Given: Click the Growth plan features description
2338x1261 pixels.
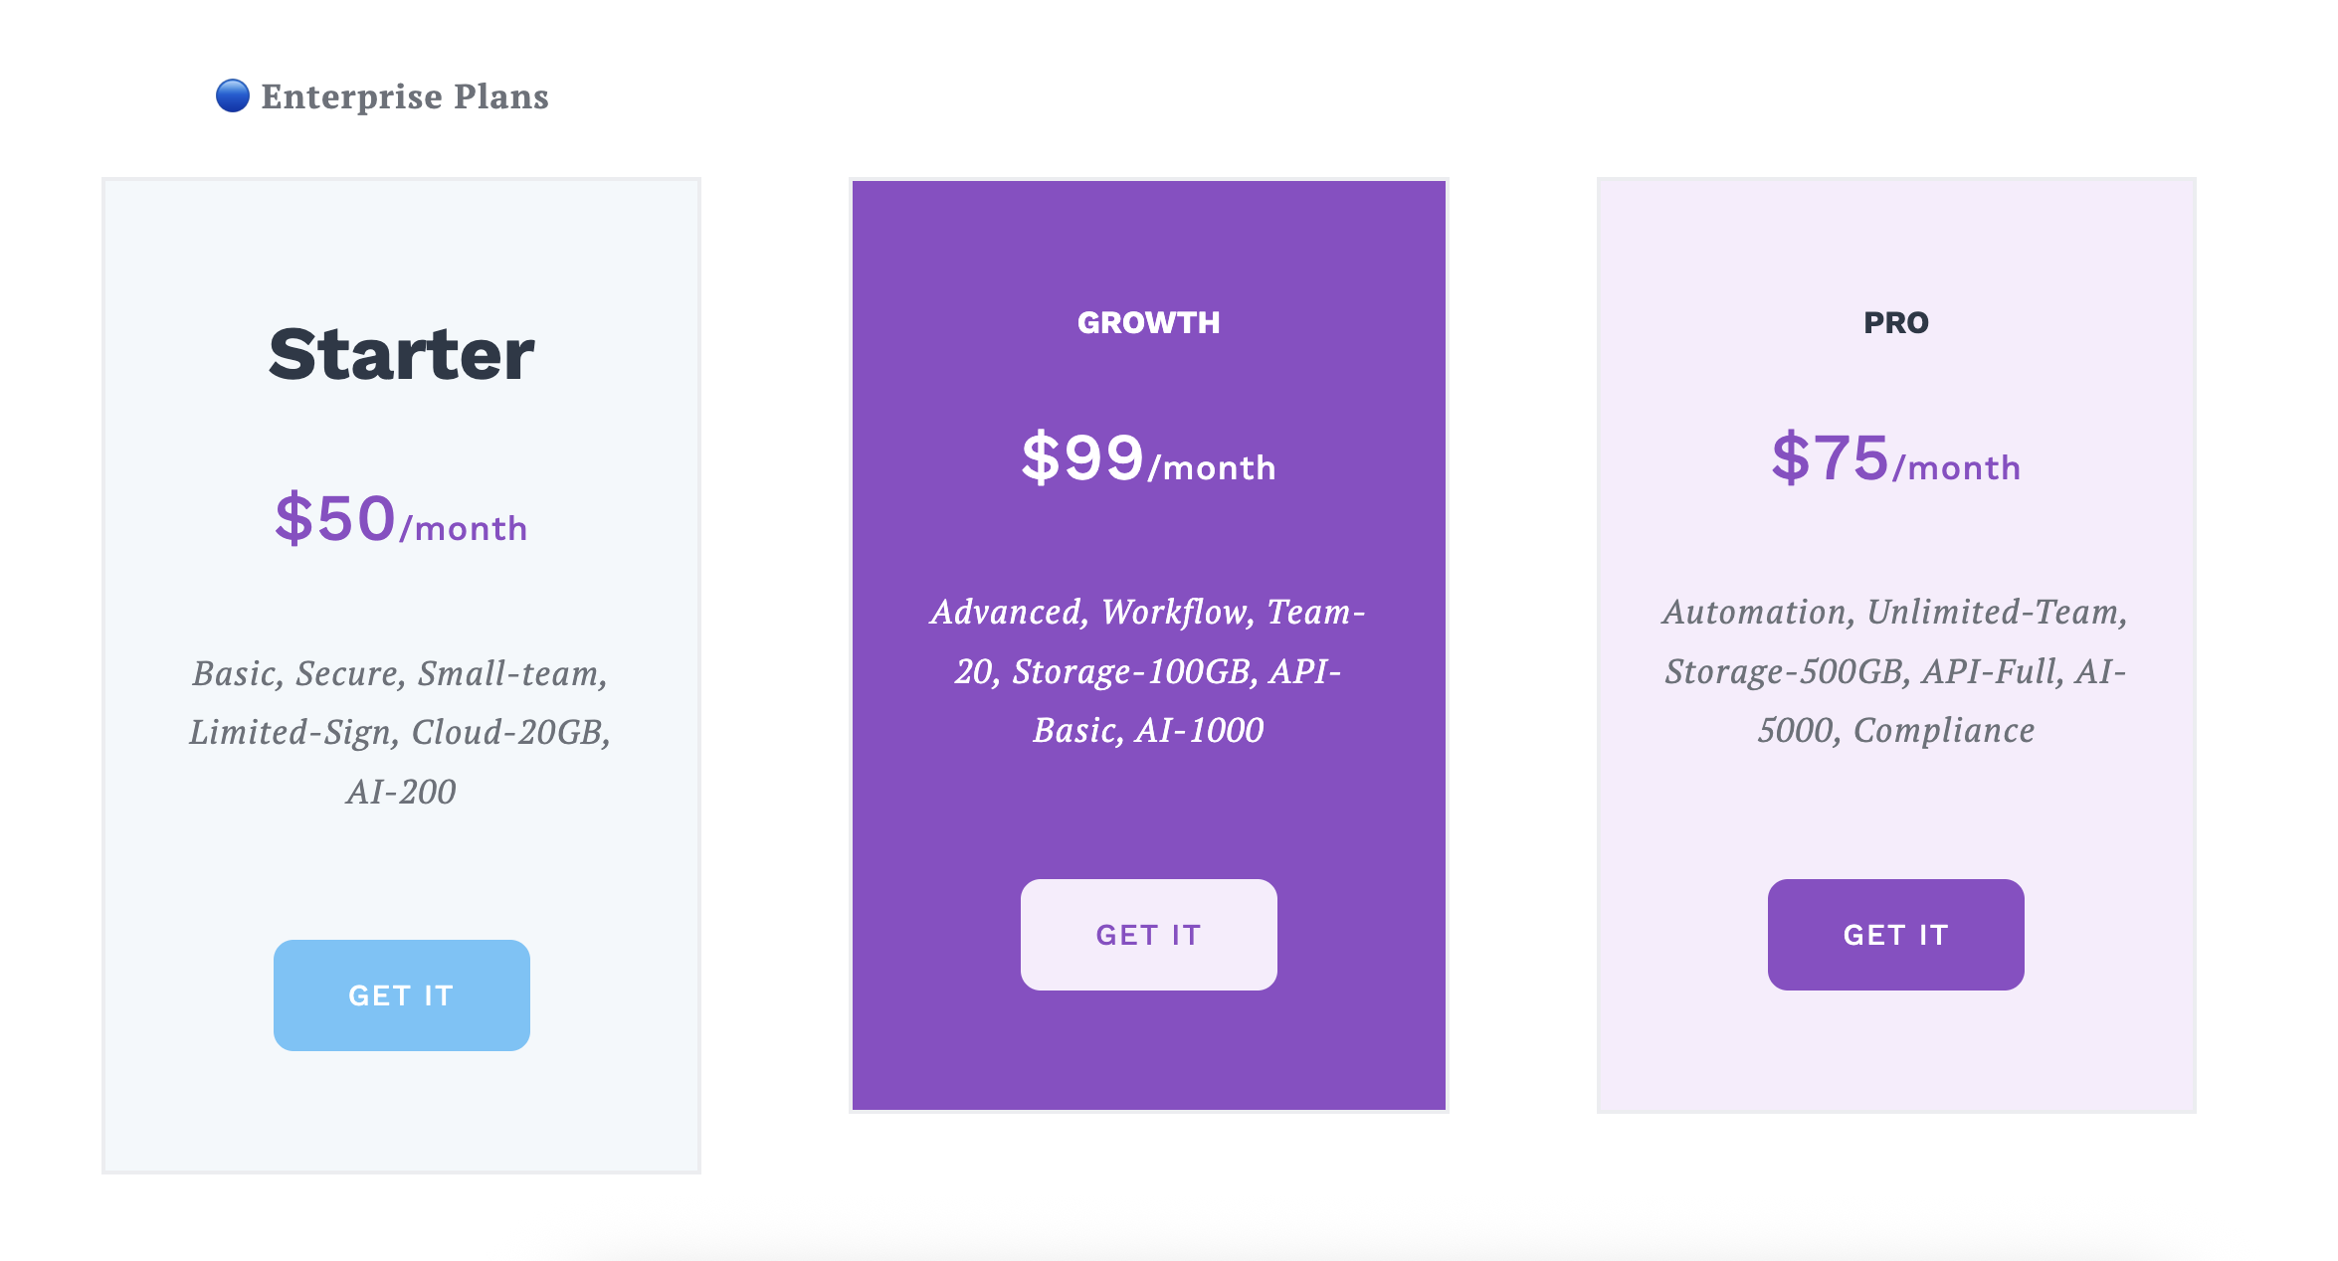Looking at the screenshot, I should 1148,671.
